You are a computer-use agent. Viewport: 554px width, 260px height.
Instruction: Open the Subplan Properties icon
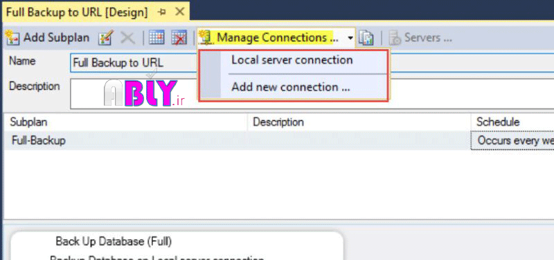105,38
